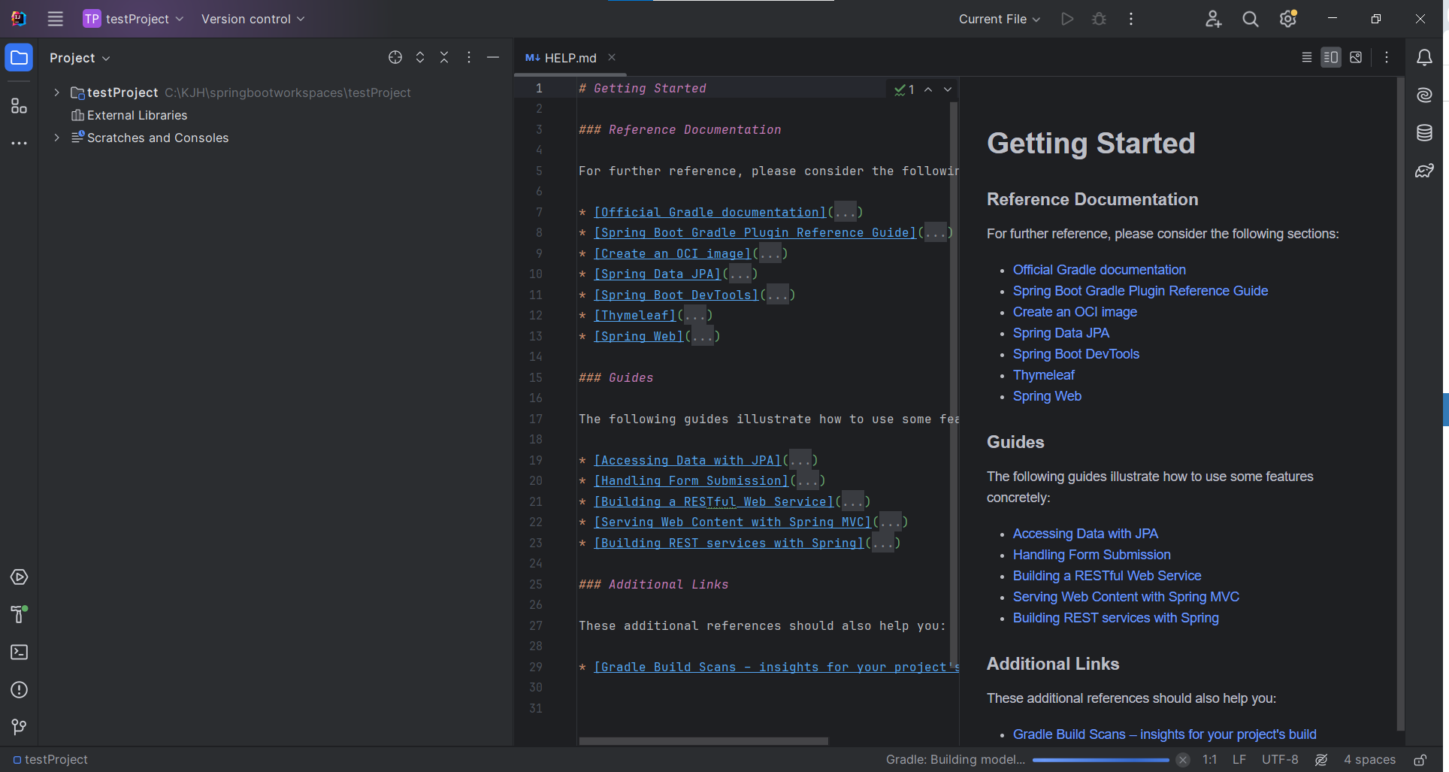Click the editor horizontal scrollbar
The image size is (1449, 772).
pyautogui.click(x=703, y=741)
